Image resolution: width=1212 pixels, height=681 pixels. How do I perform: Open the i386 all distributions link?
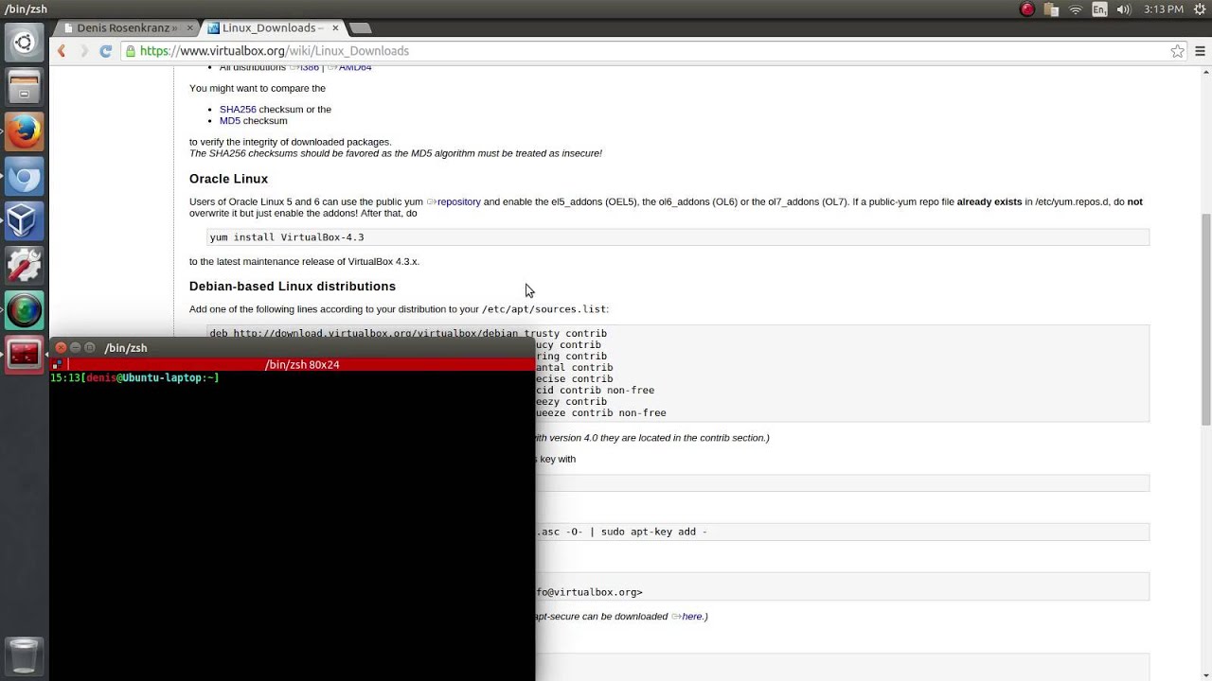click(x=309, y=67)
